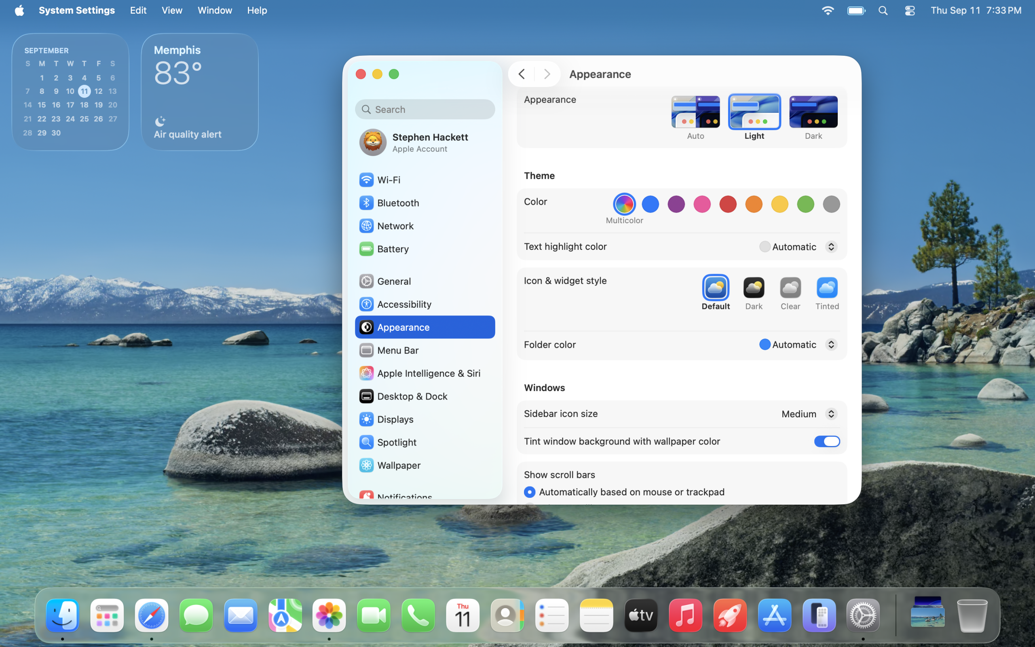1035x647 pixels.
Task: Select automatic scroll bars radio button
Action: click(x=530, y=492)
